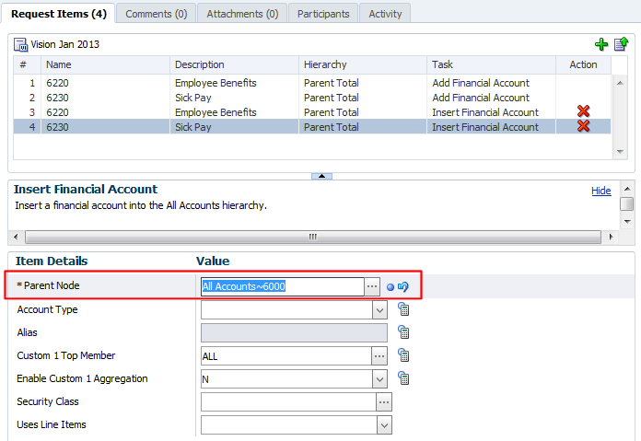Click the Security Class ellipsis button

point(384,402)
